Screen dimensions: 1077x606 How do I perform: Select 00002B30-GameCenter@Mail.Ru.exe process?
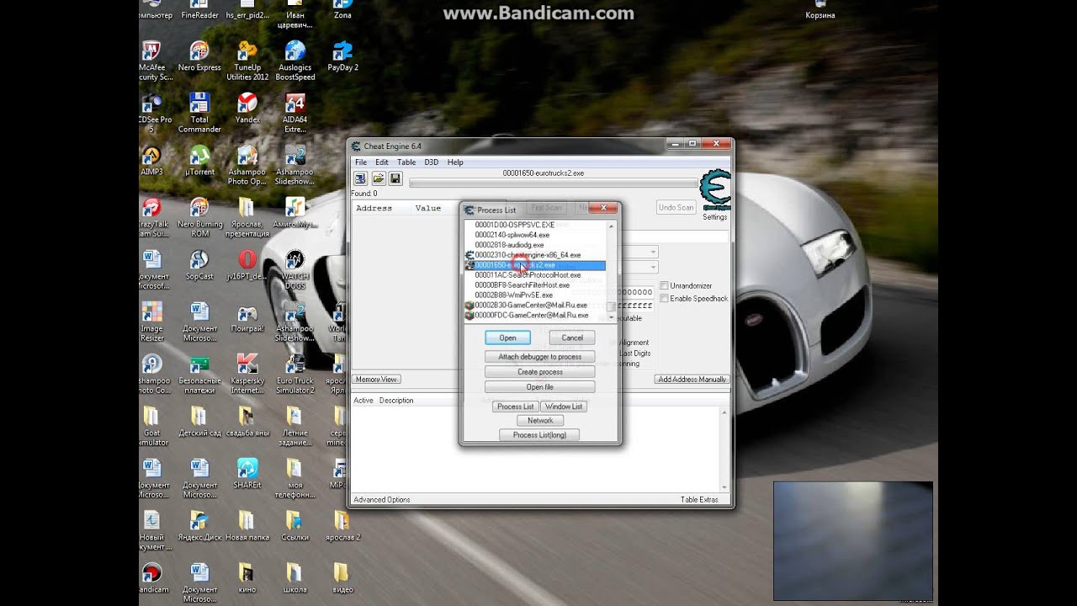[535, 306]
